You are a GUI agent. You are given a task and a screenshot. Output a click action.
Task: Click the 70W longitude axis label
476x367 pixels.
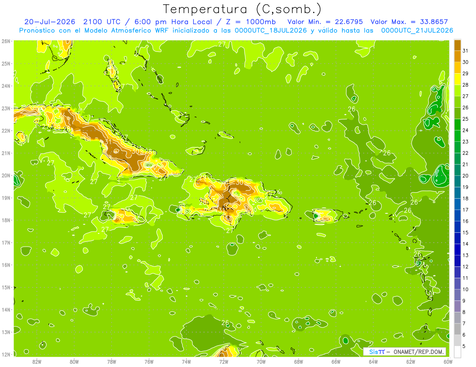pos(261,361)
